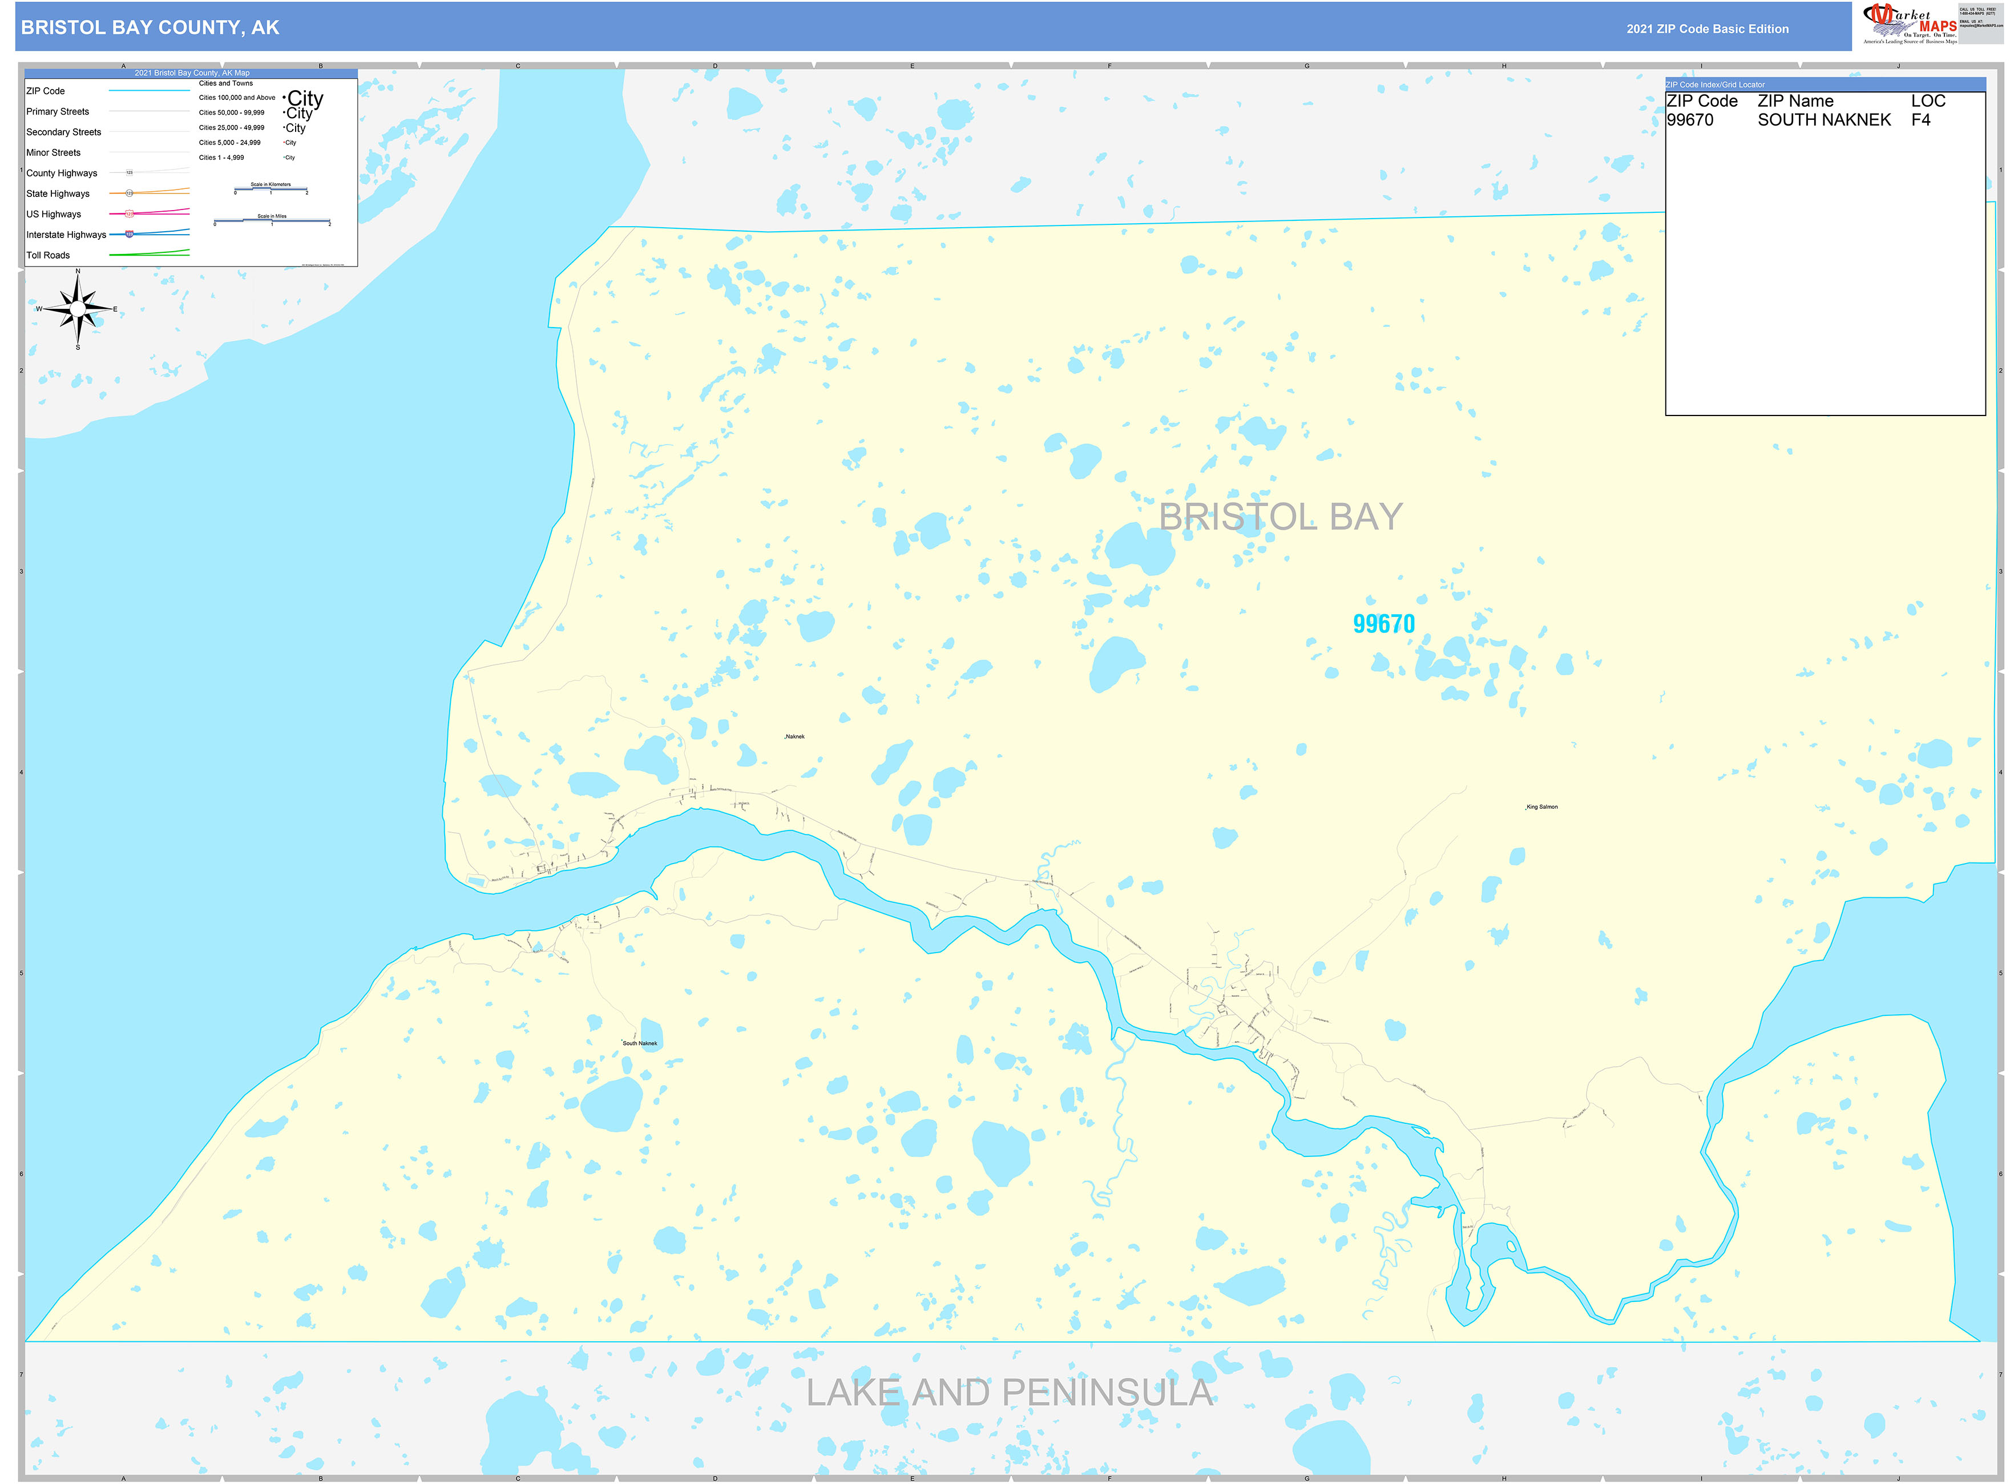Click SOUTH NAKNEK in the index table
The width and height of the screenshot is (2014, 1484).
[x=1823, y=120]
